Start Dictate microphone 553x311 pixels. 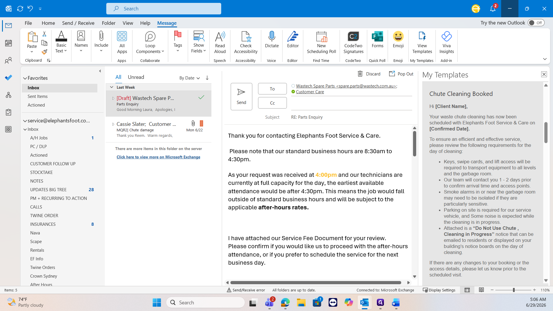pos(272,40)
